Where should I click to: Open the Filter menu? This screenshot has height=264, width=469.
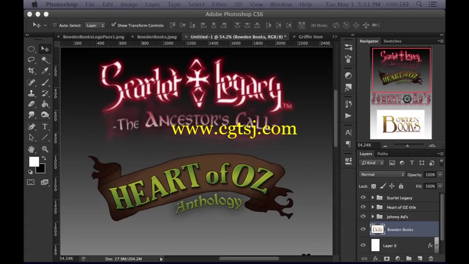click(219, 5)
